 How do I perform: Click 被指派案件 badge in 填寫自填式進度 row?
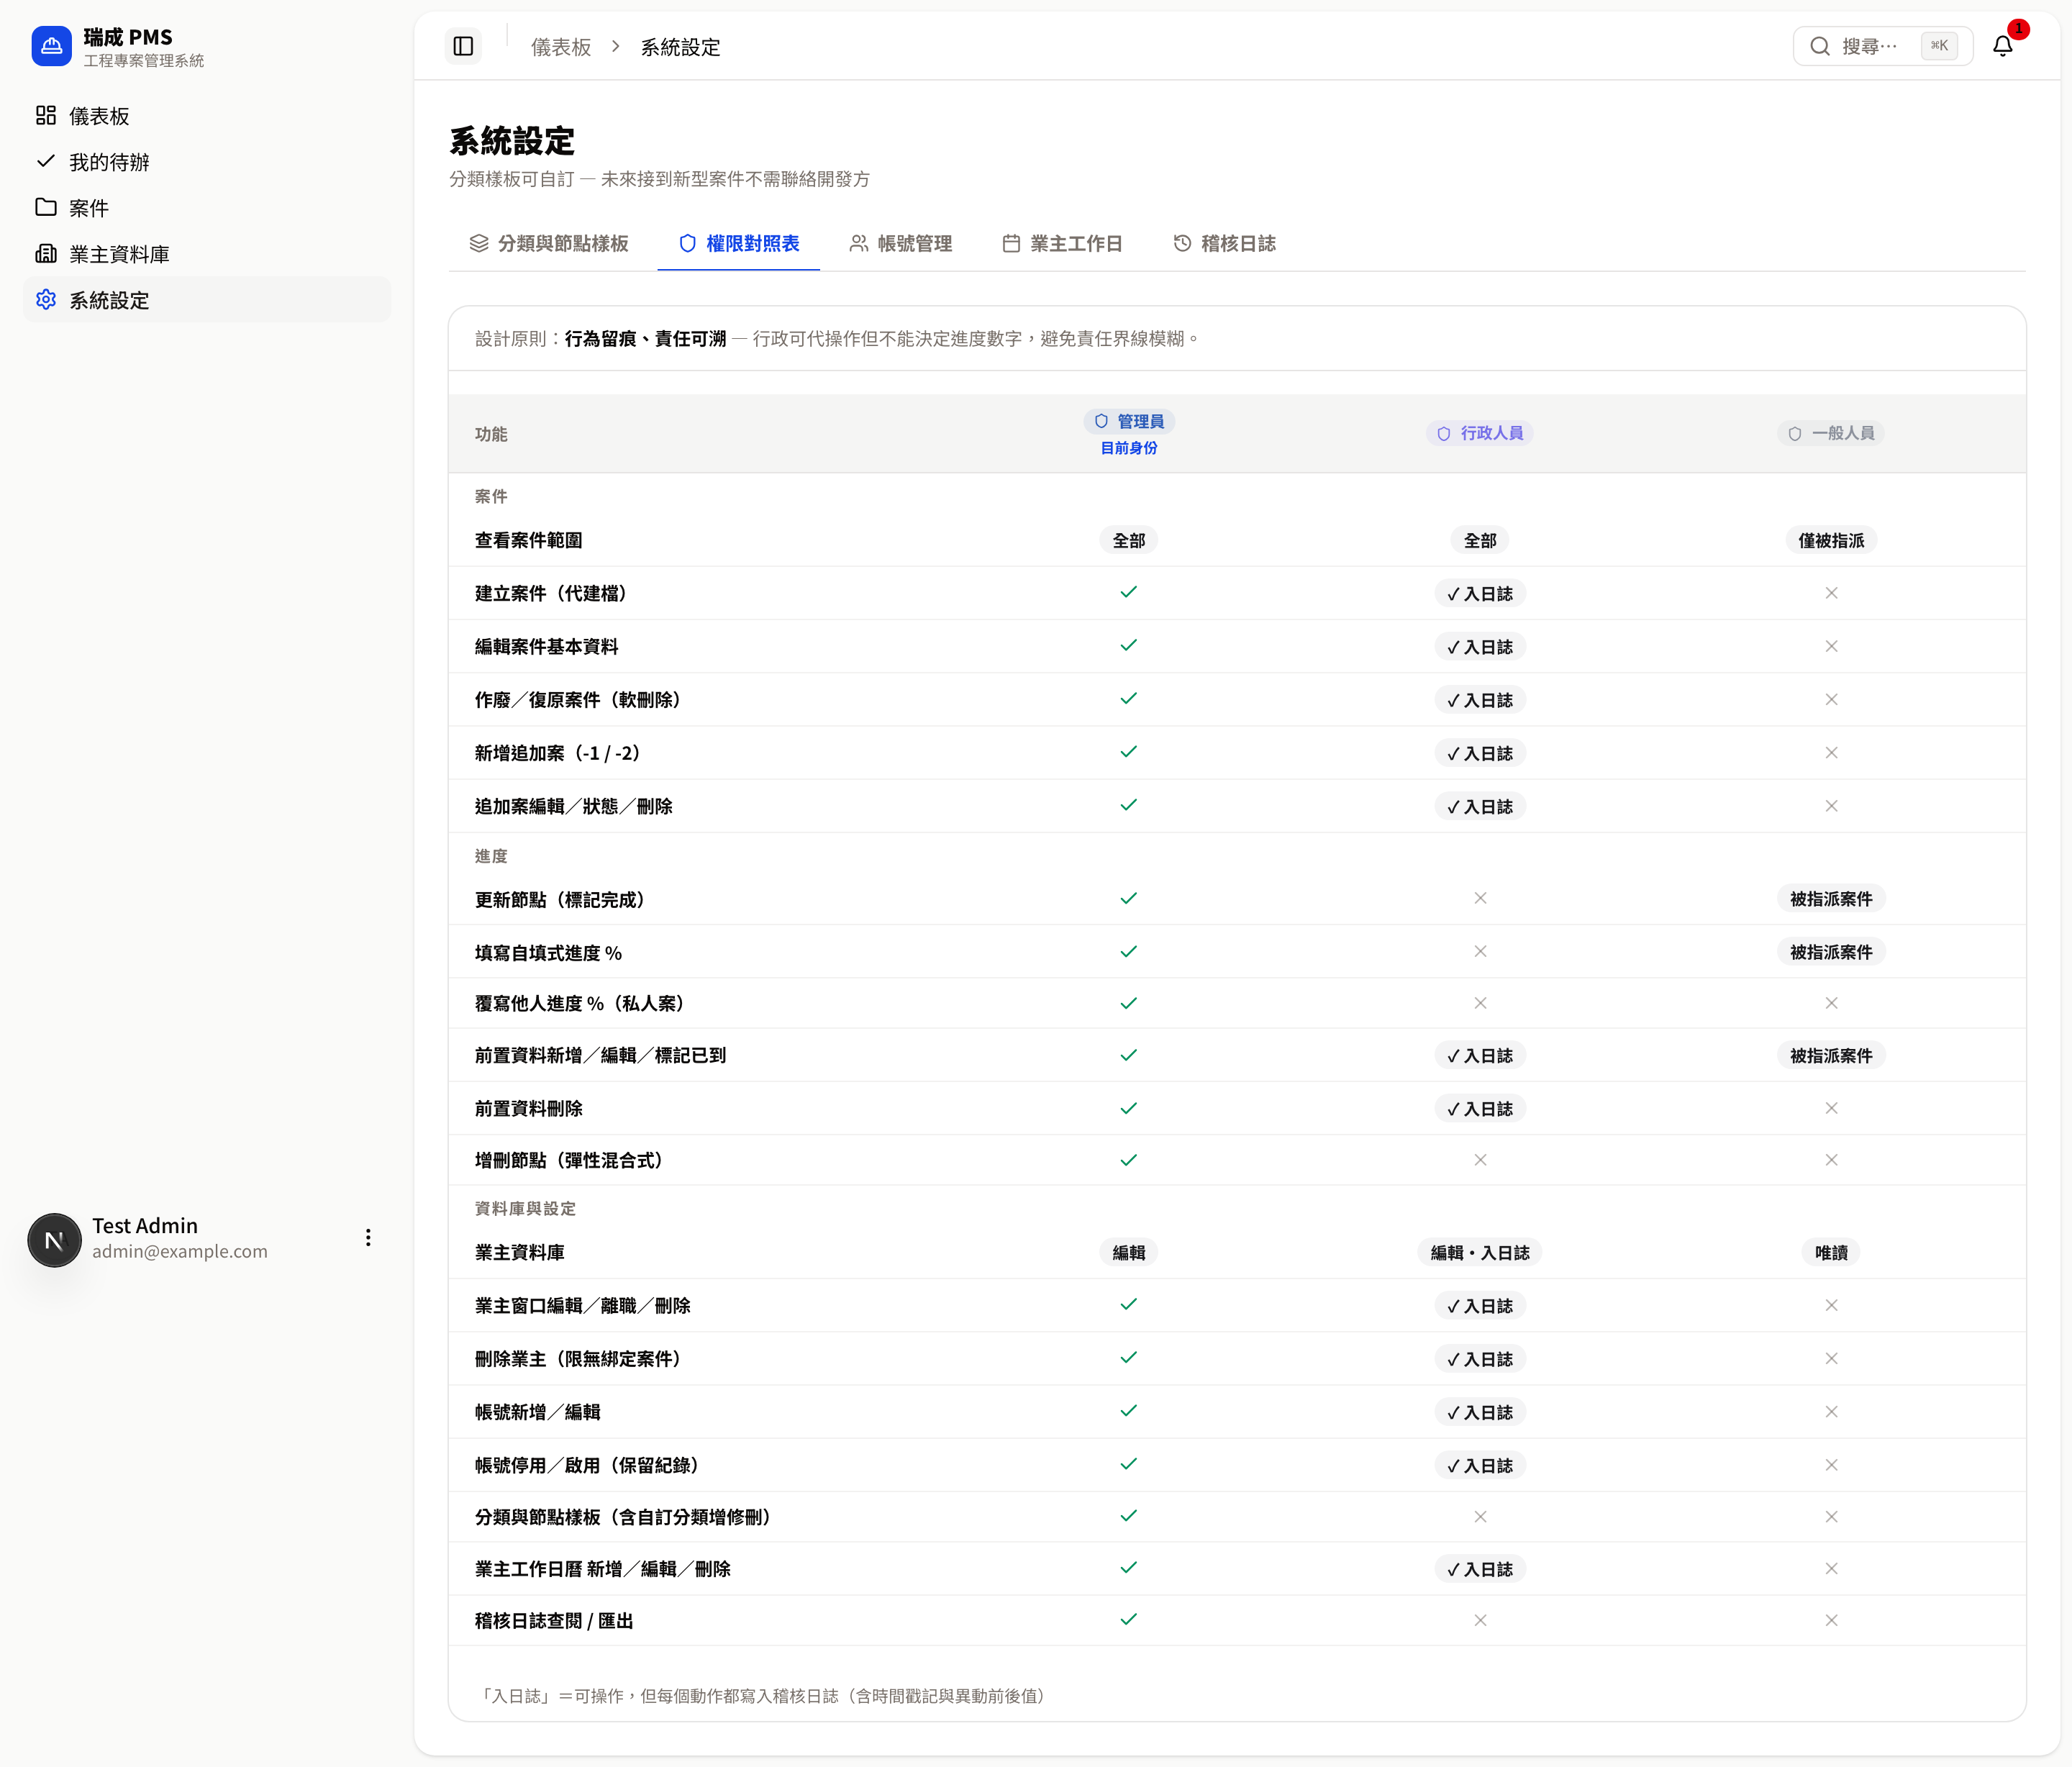click(1831, 952)
